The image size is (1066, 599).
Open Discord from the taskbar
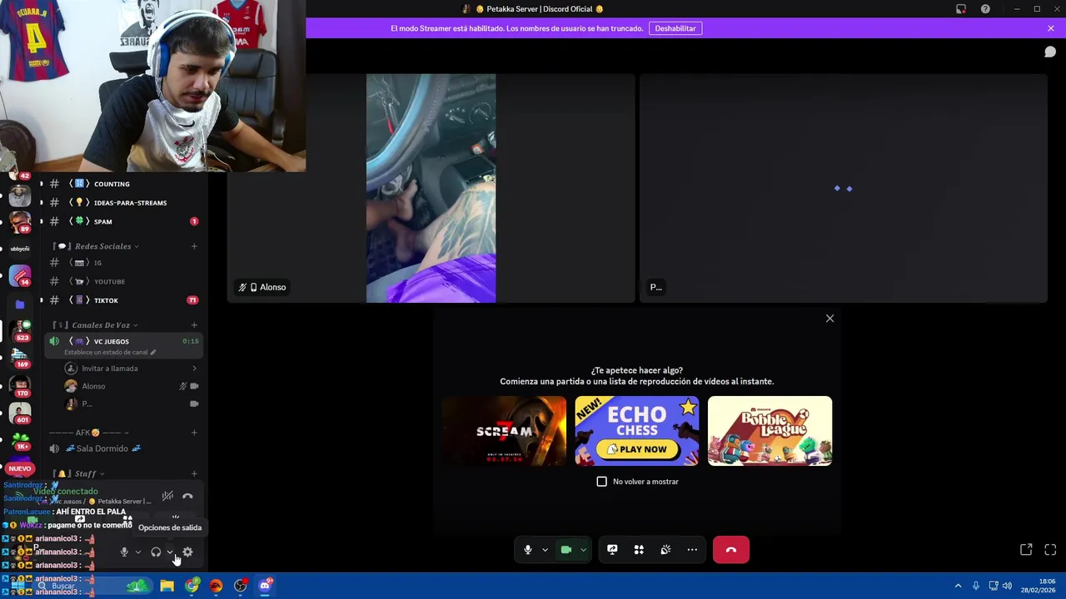click(x=265, y=586)
